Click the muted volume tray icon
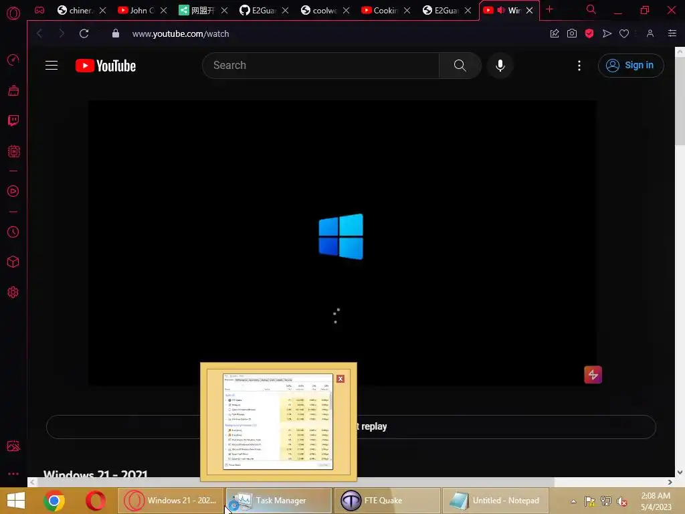Screen dimensions: 685x514 pos(622,501)
